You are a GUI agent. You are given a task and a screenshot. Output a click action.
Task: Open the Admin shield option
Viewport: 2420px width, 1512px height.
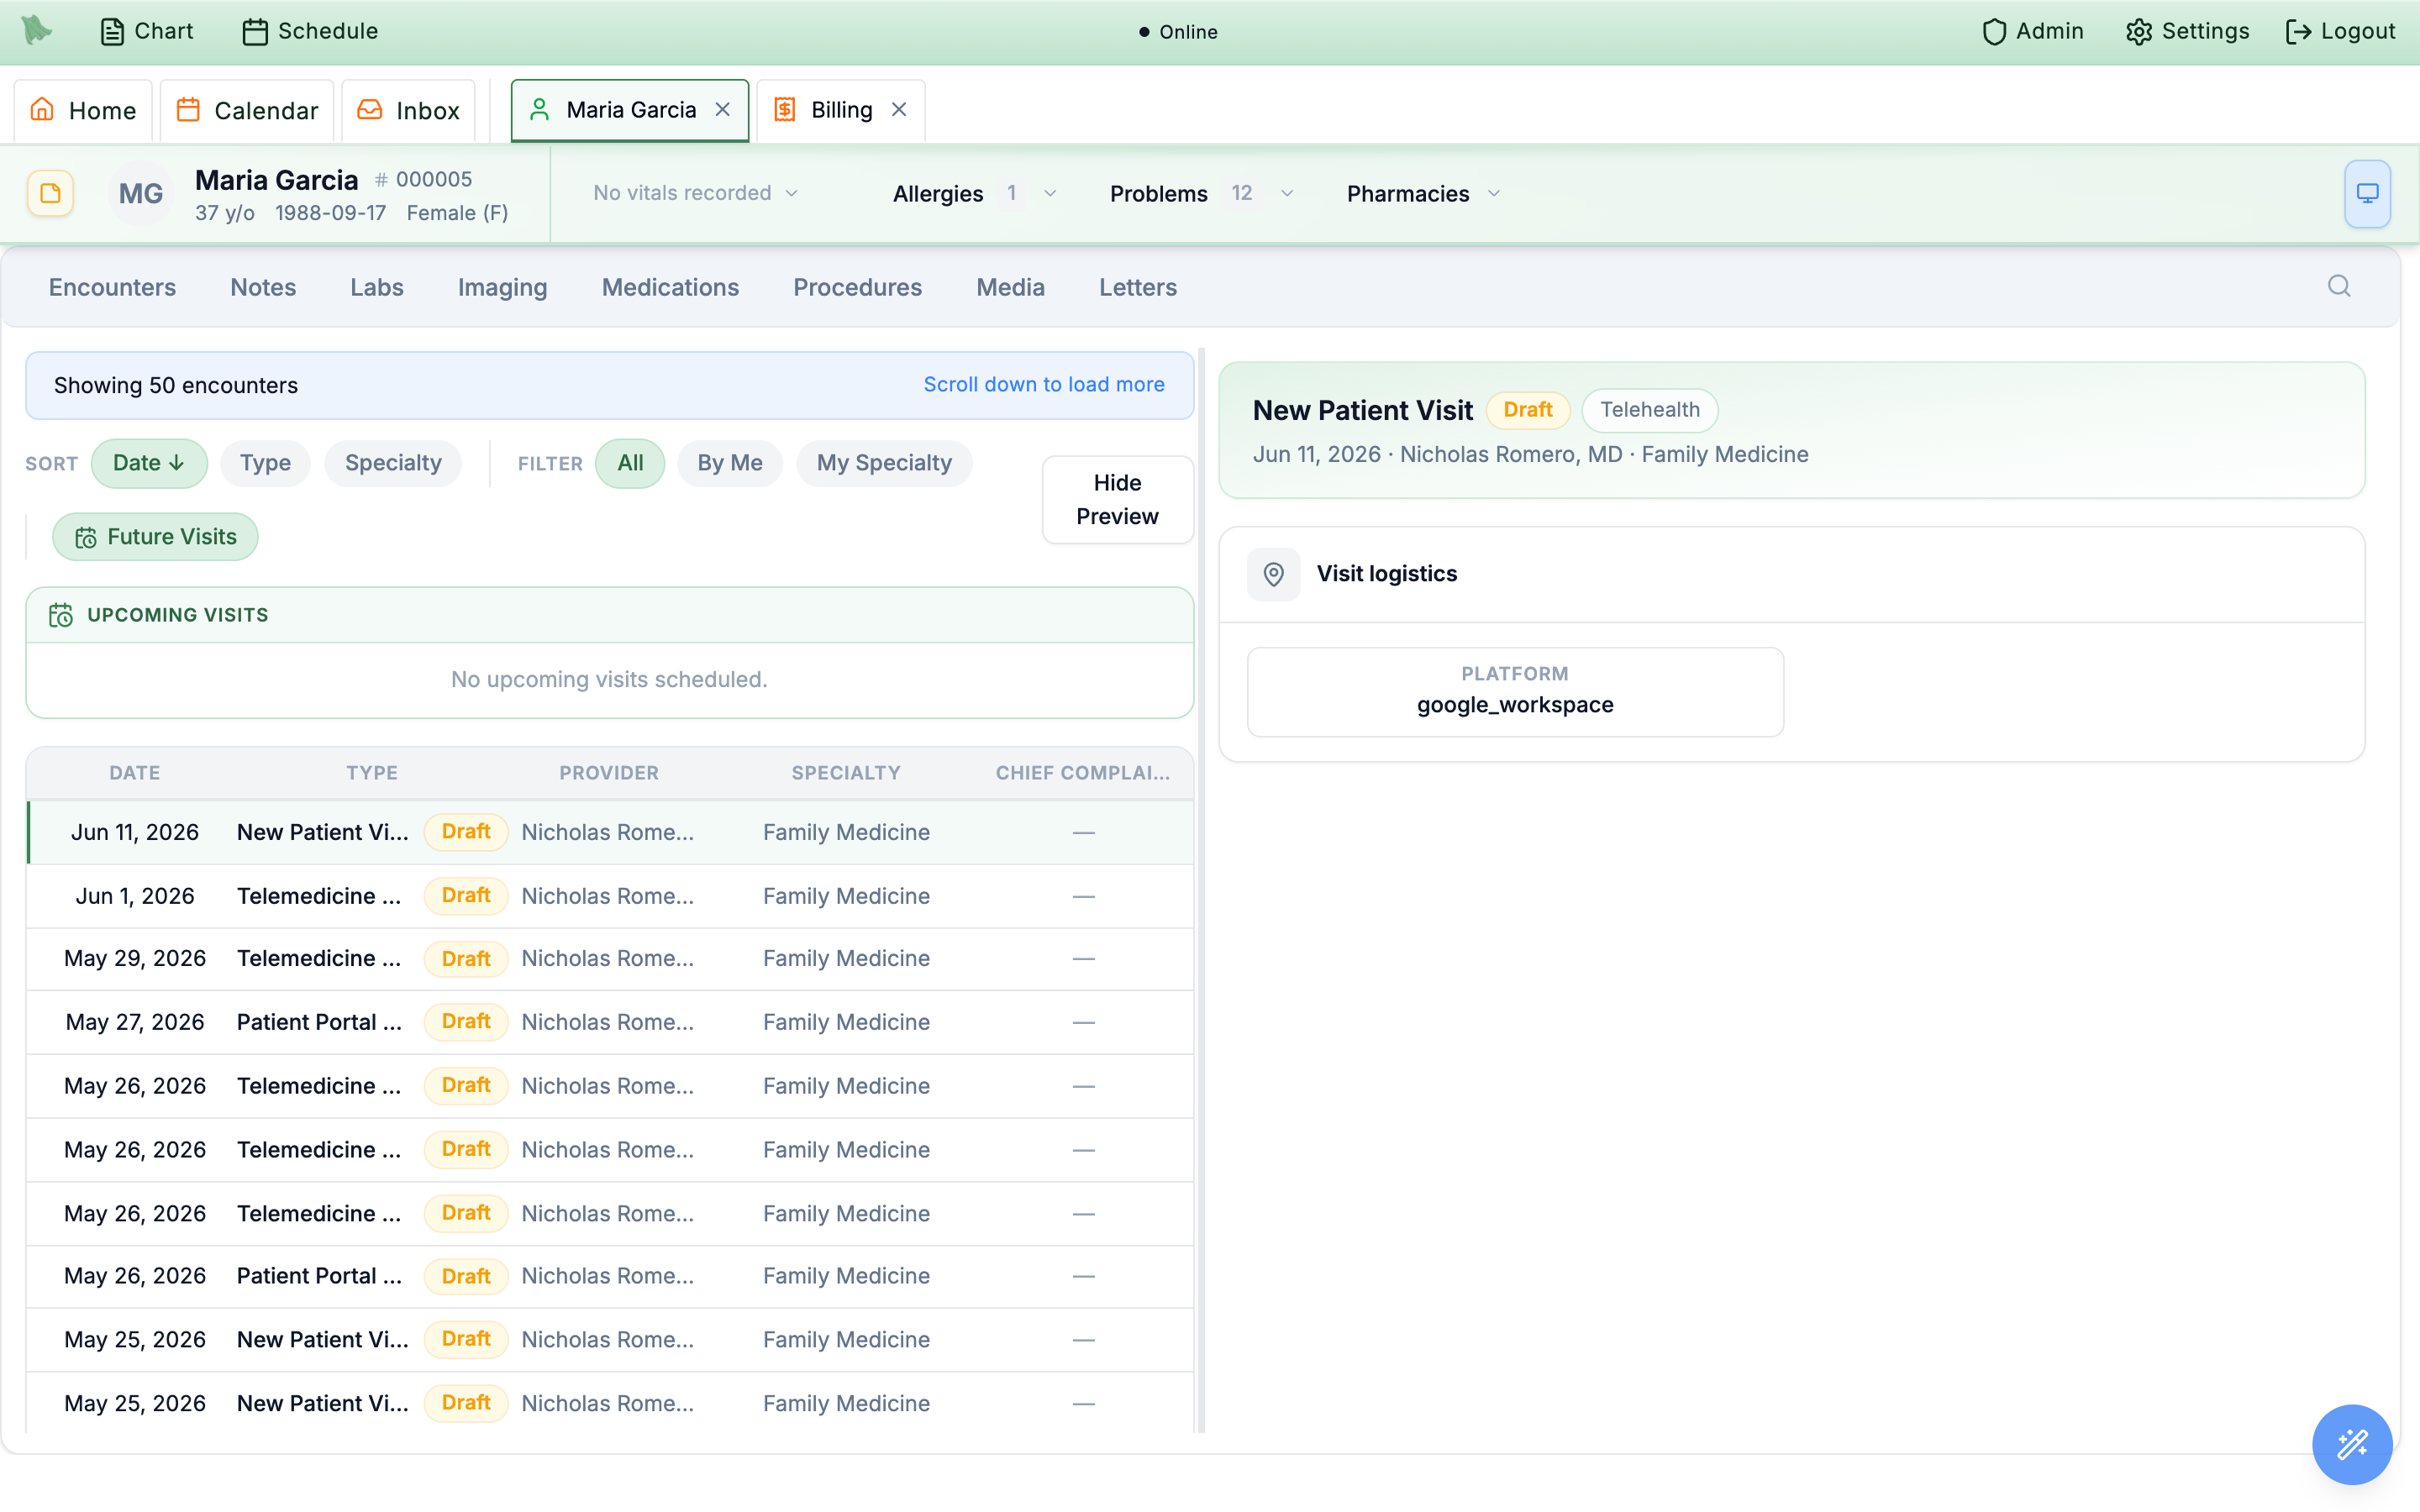[2033, 31]
